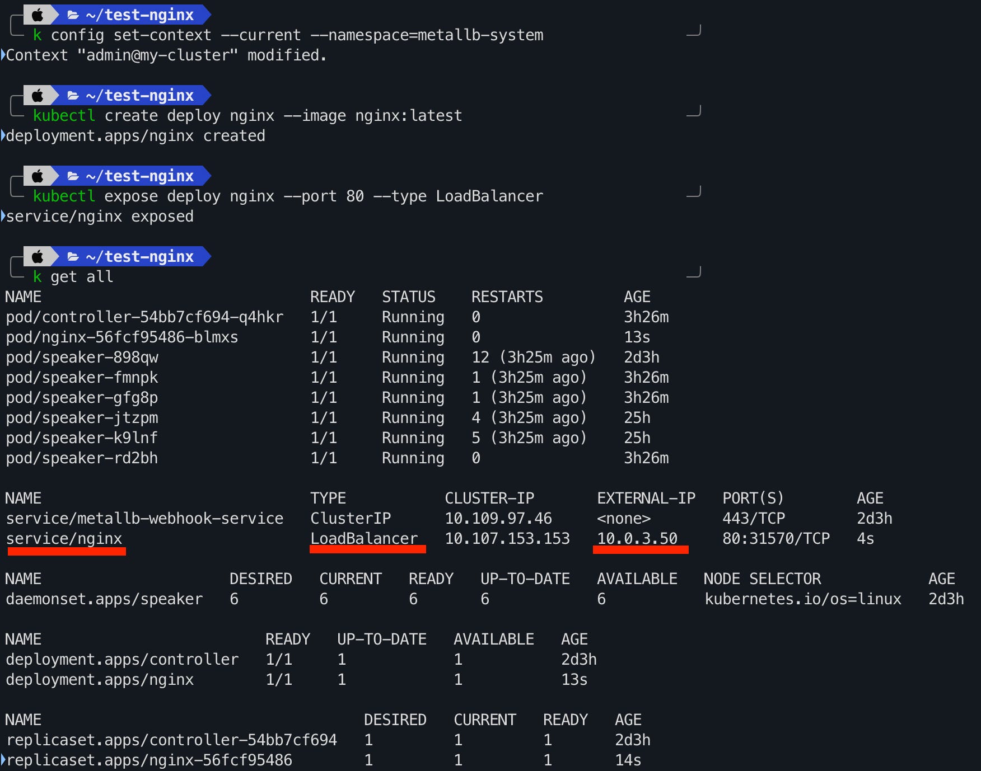Click kubernetes.io/os=linux node selector
The height and width of the screenshot is (771, 981).
click(x=803, y=599)
